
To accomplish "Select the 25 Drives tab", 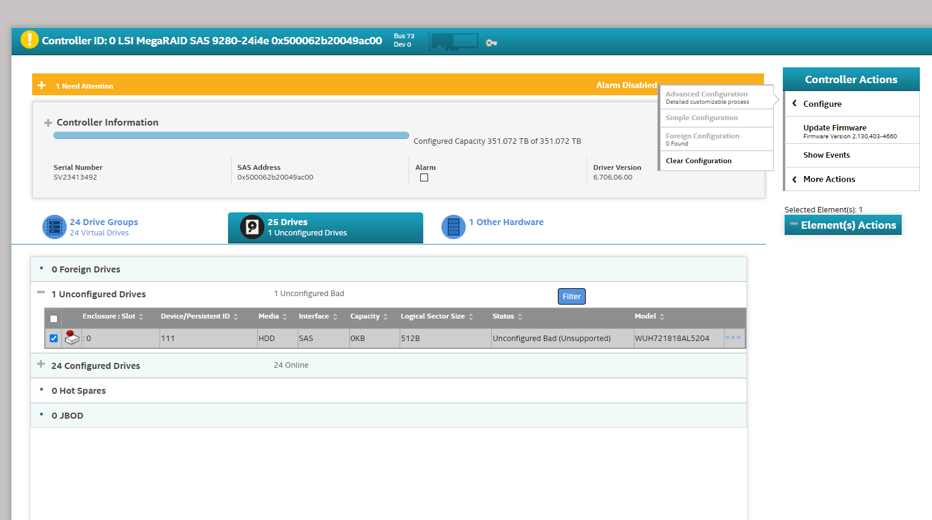I will tap(326, 228).
